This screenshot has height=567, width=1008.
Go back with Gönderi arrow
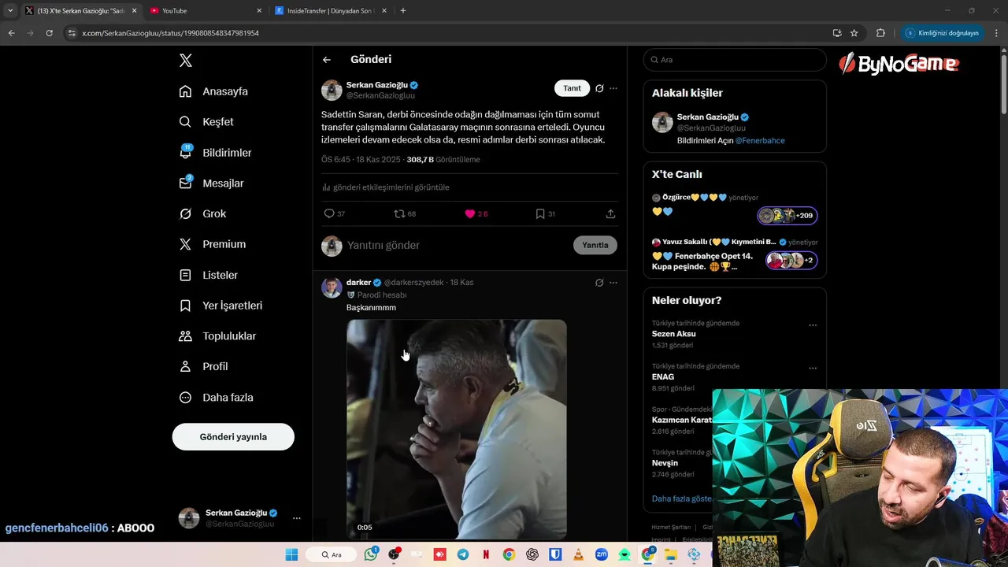coord(327,60)
